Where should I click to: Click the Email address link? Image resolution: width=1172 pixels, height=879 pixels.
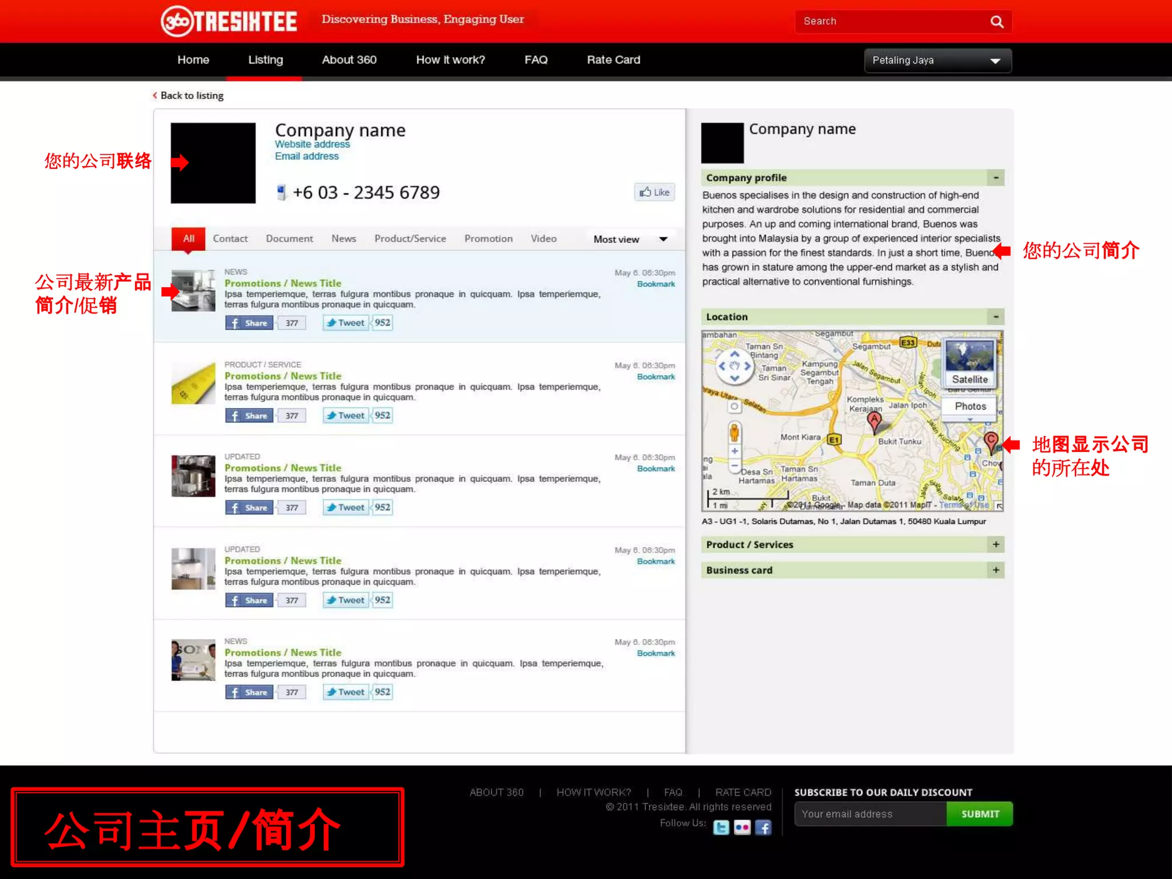(307, 156)
